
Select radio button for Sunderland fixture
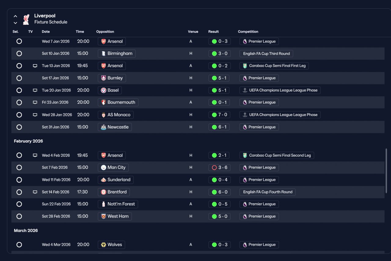(19, 180)
